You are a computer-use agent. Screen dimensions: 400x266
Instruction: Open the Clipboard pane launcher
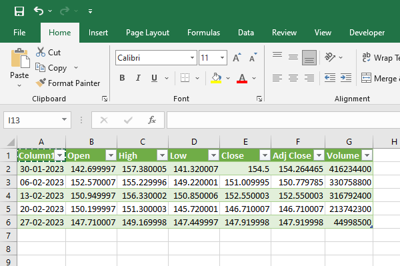[105, 99]
